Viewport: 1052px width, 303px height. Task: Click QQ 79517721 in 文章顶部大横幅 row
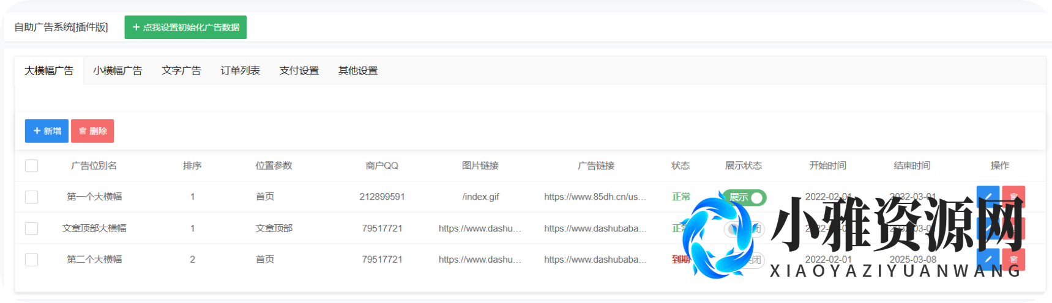click(382, 228)
